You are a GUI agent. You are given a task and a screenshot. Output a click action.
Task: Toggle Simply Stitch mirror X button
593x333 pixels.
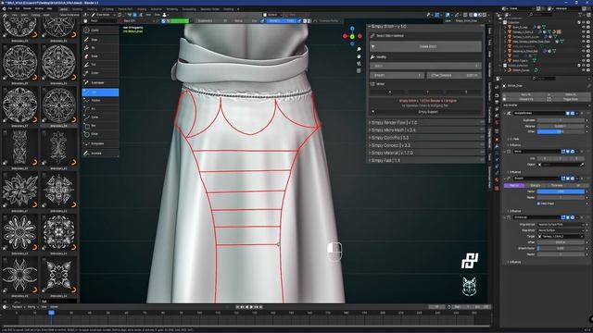point(389,92)
